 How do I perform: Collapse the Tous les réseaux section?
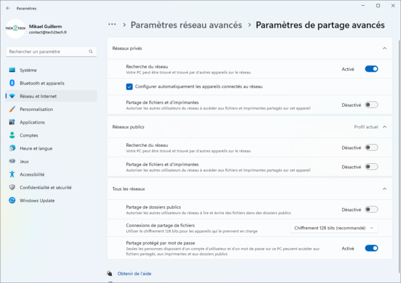[x=385, y=189]
